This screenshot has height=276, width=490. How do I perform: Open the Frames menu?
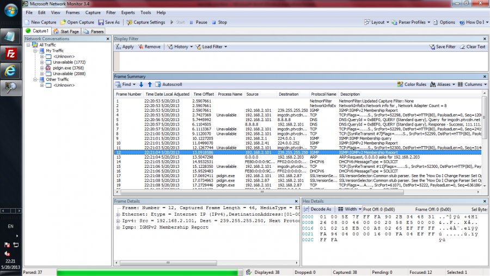(x=72, y=12)
